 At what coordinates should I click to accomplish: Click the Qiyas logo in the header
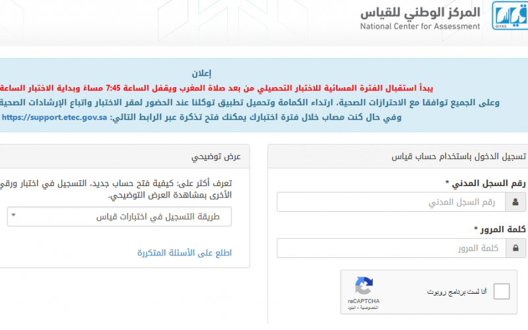point(510,15)
